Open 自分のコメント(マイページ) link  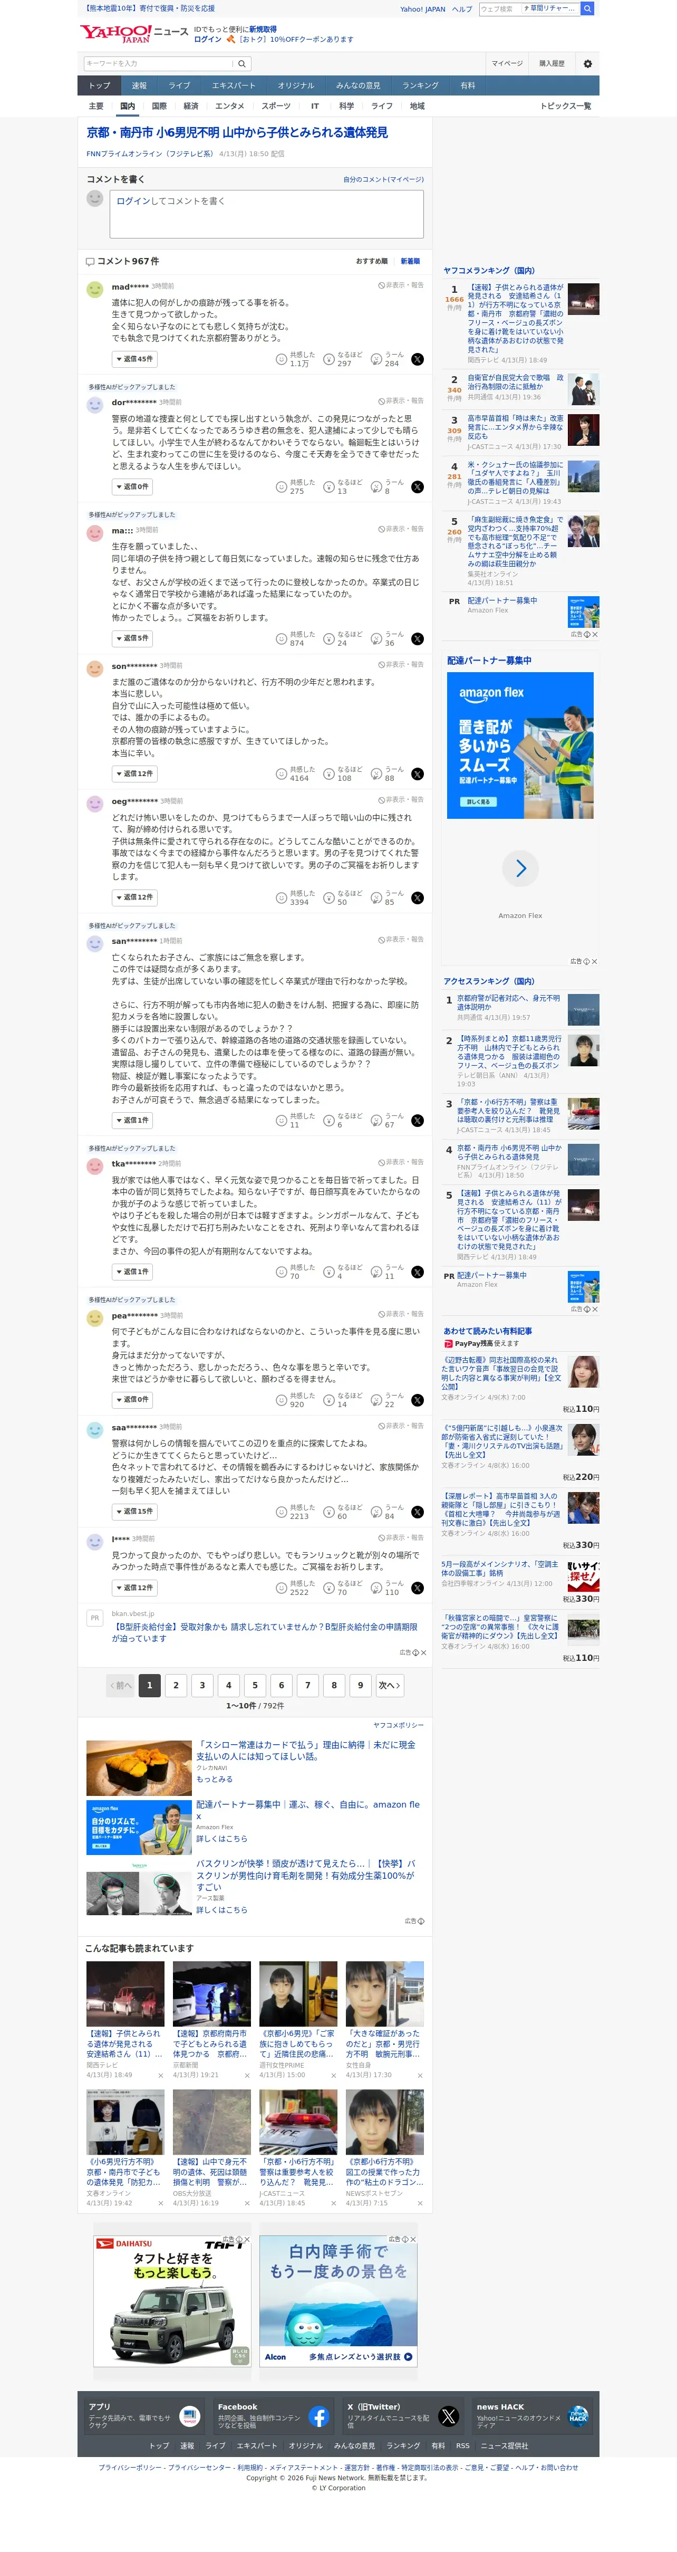coord(383,179)
